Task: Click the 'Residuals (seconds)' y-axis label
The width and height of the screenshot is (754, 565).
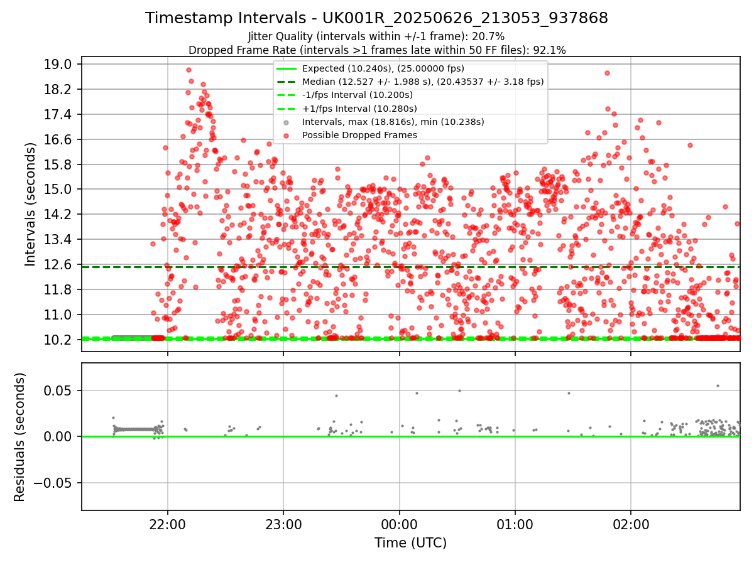Action: coord(19,437)
